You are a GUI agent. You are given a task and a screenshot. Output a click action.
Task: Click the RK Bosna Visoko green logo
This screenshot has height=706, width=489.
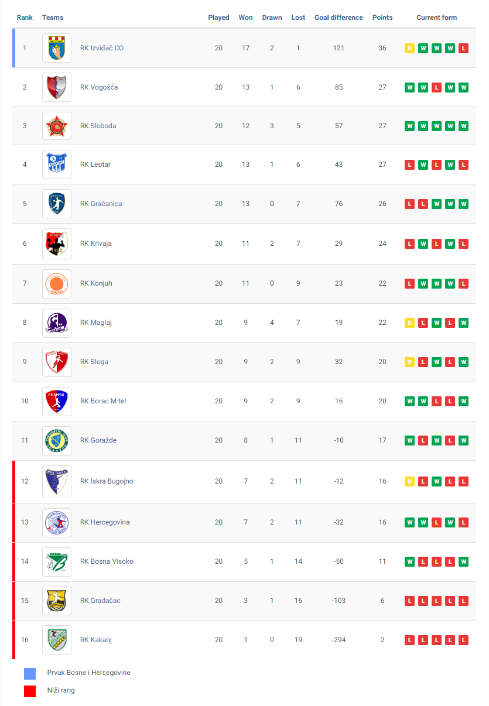point(57,561)
